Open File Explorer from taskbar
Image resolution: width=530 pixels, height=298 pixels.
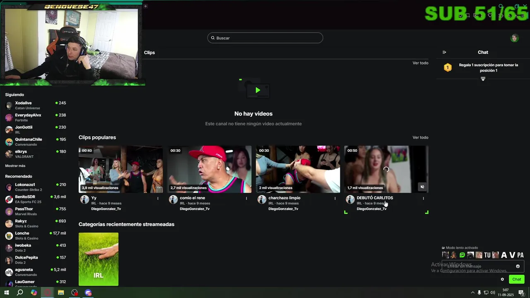tap(61, 293)
